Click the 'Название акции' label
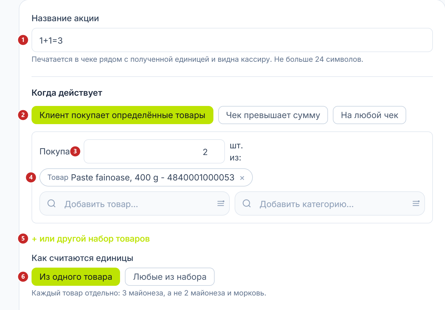This screenshot has height=310, width=445. pos(65,18)
